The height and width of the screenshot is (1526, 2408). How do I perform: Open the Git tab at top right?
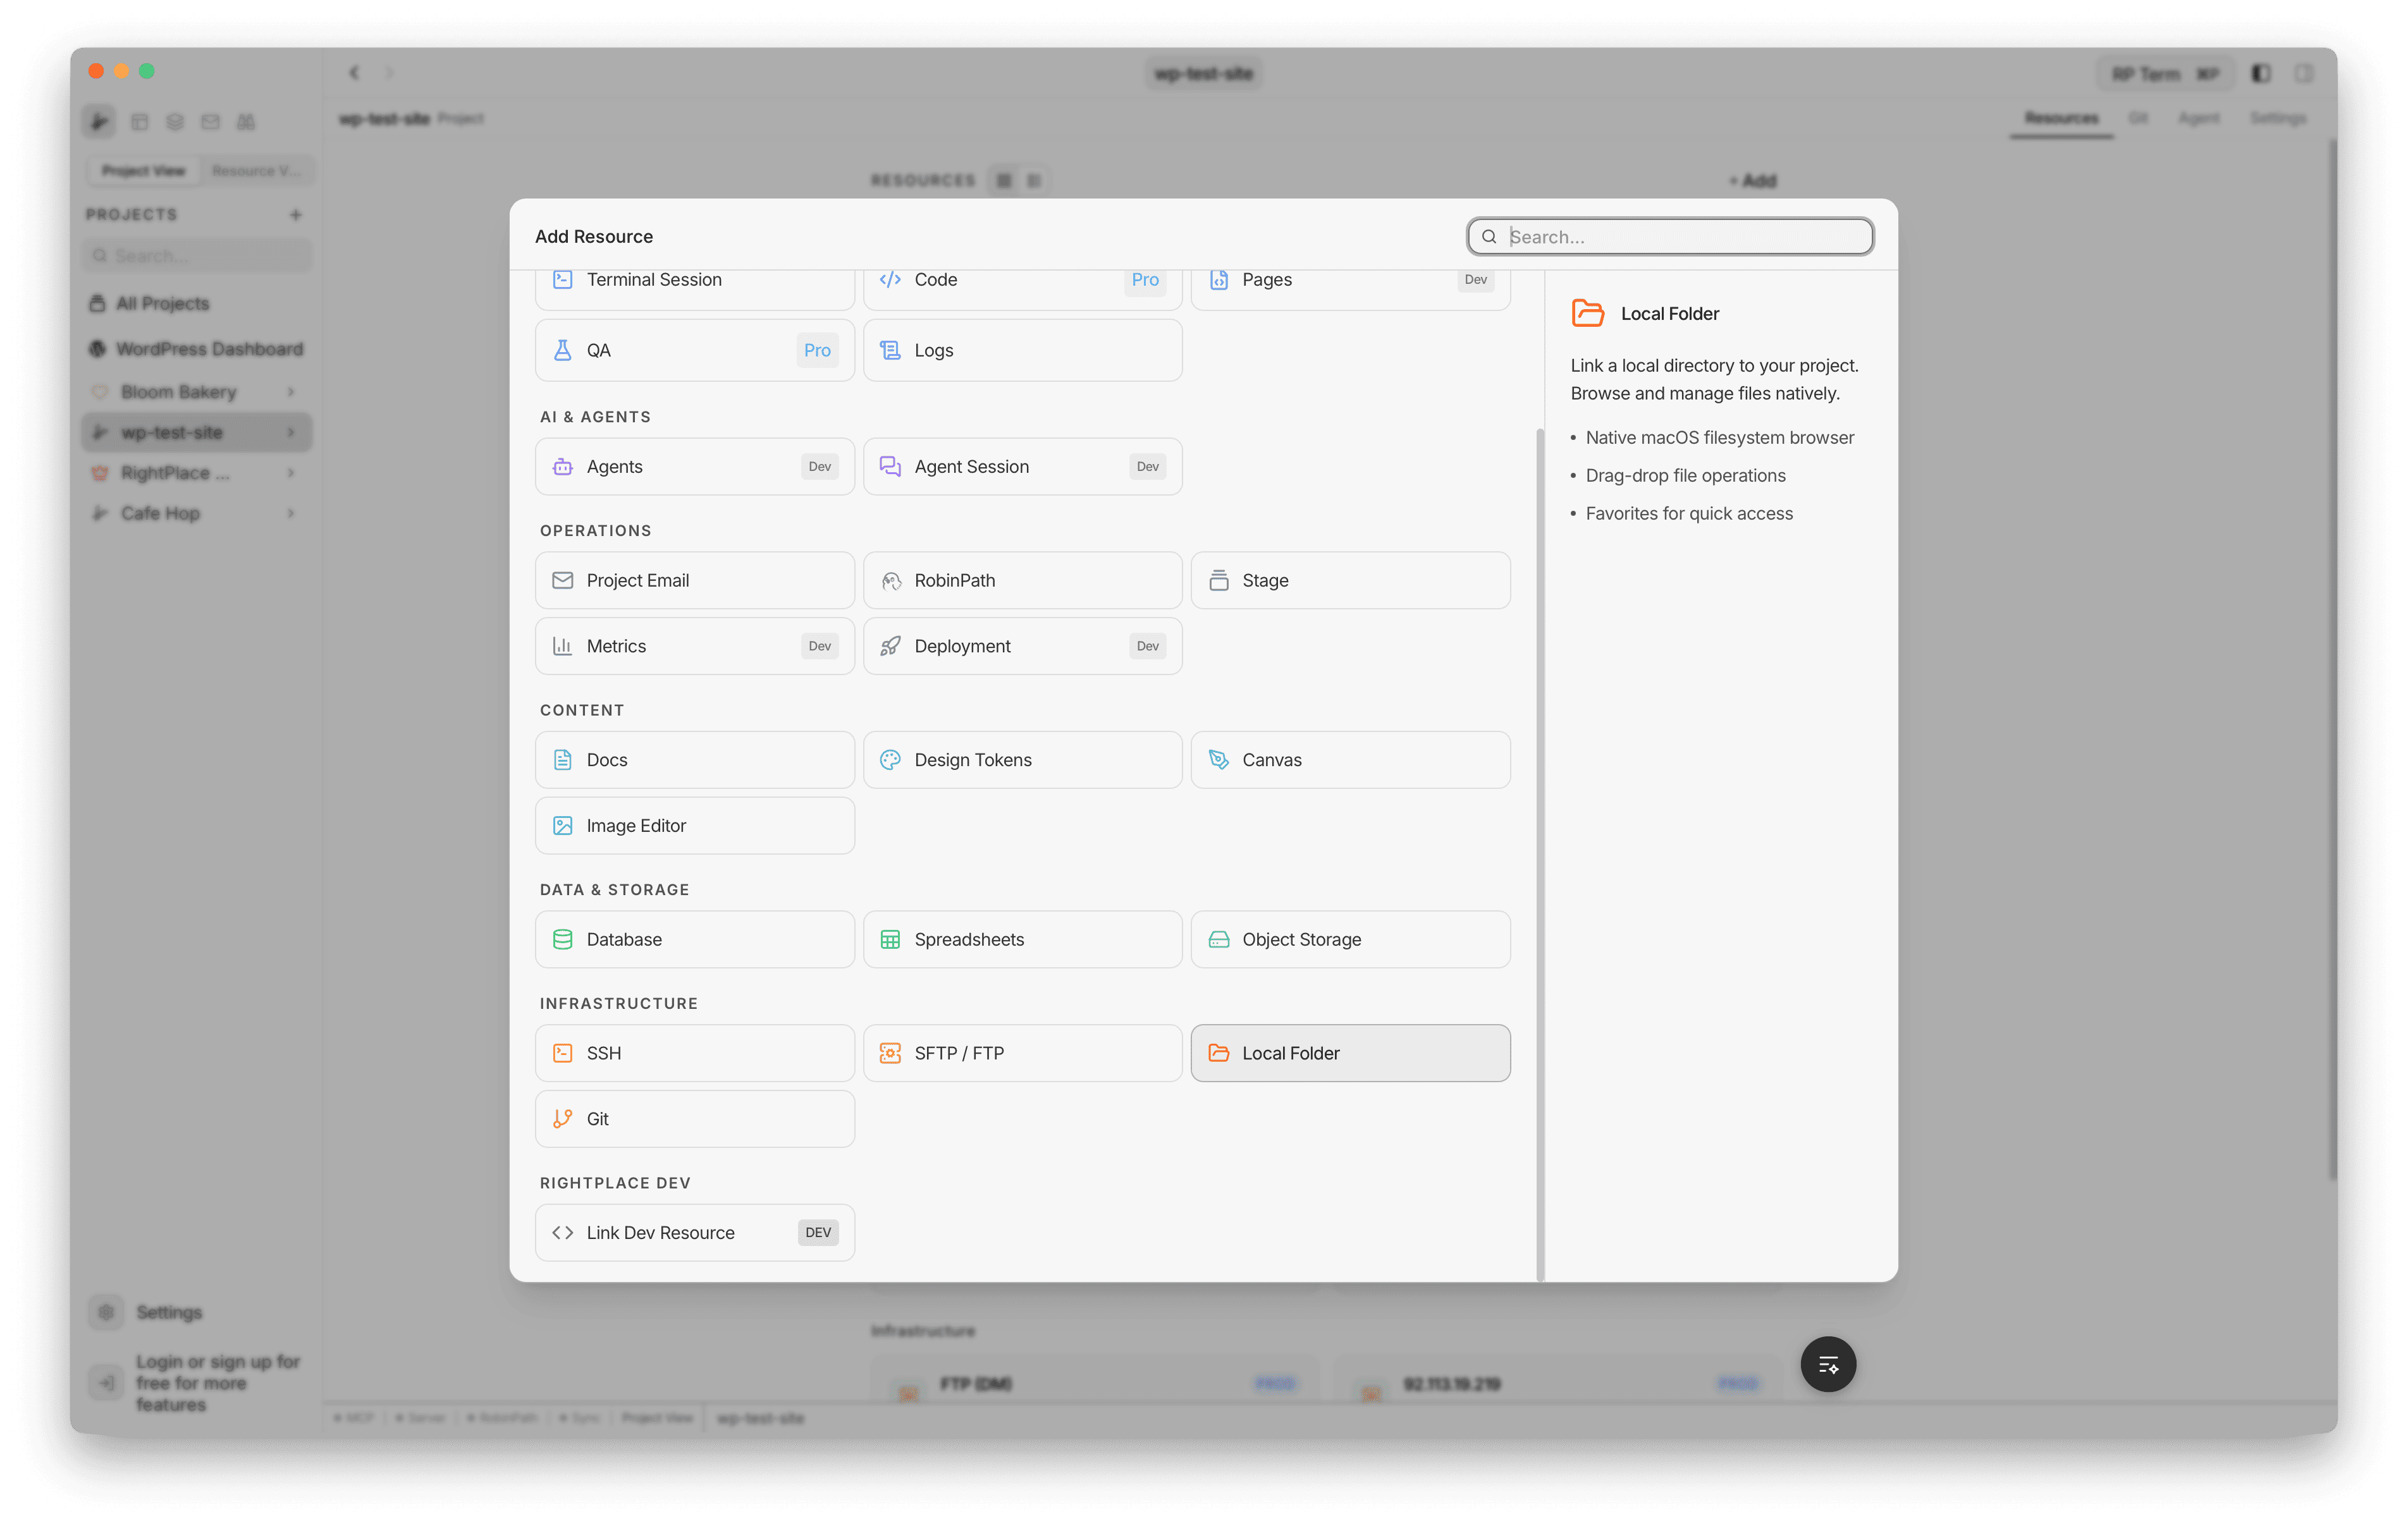(2139, 117)
